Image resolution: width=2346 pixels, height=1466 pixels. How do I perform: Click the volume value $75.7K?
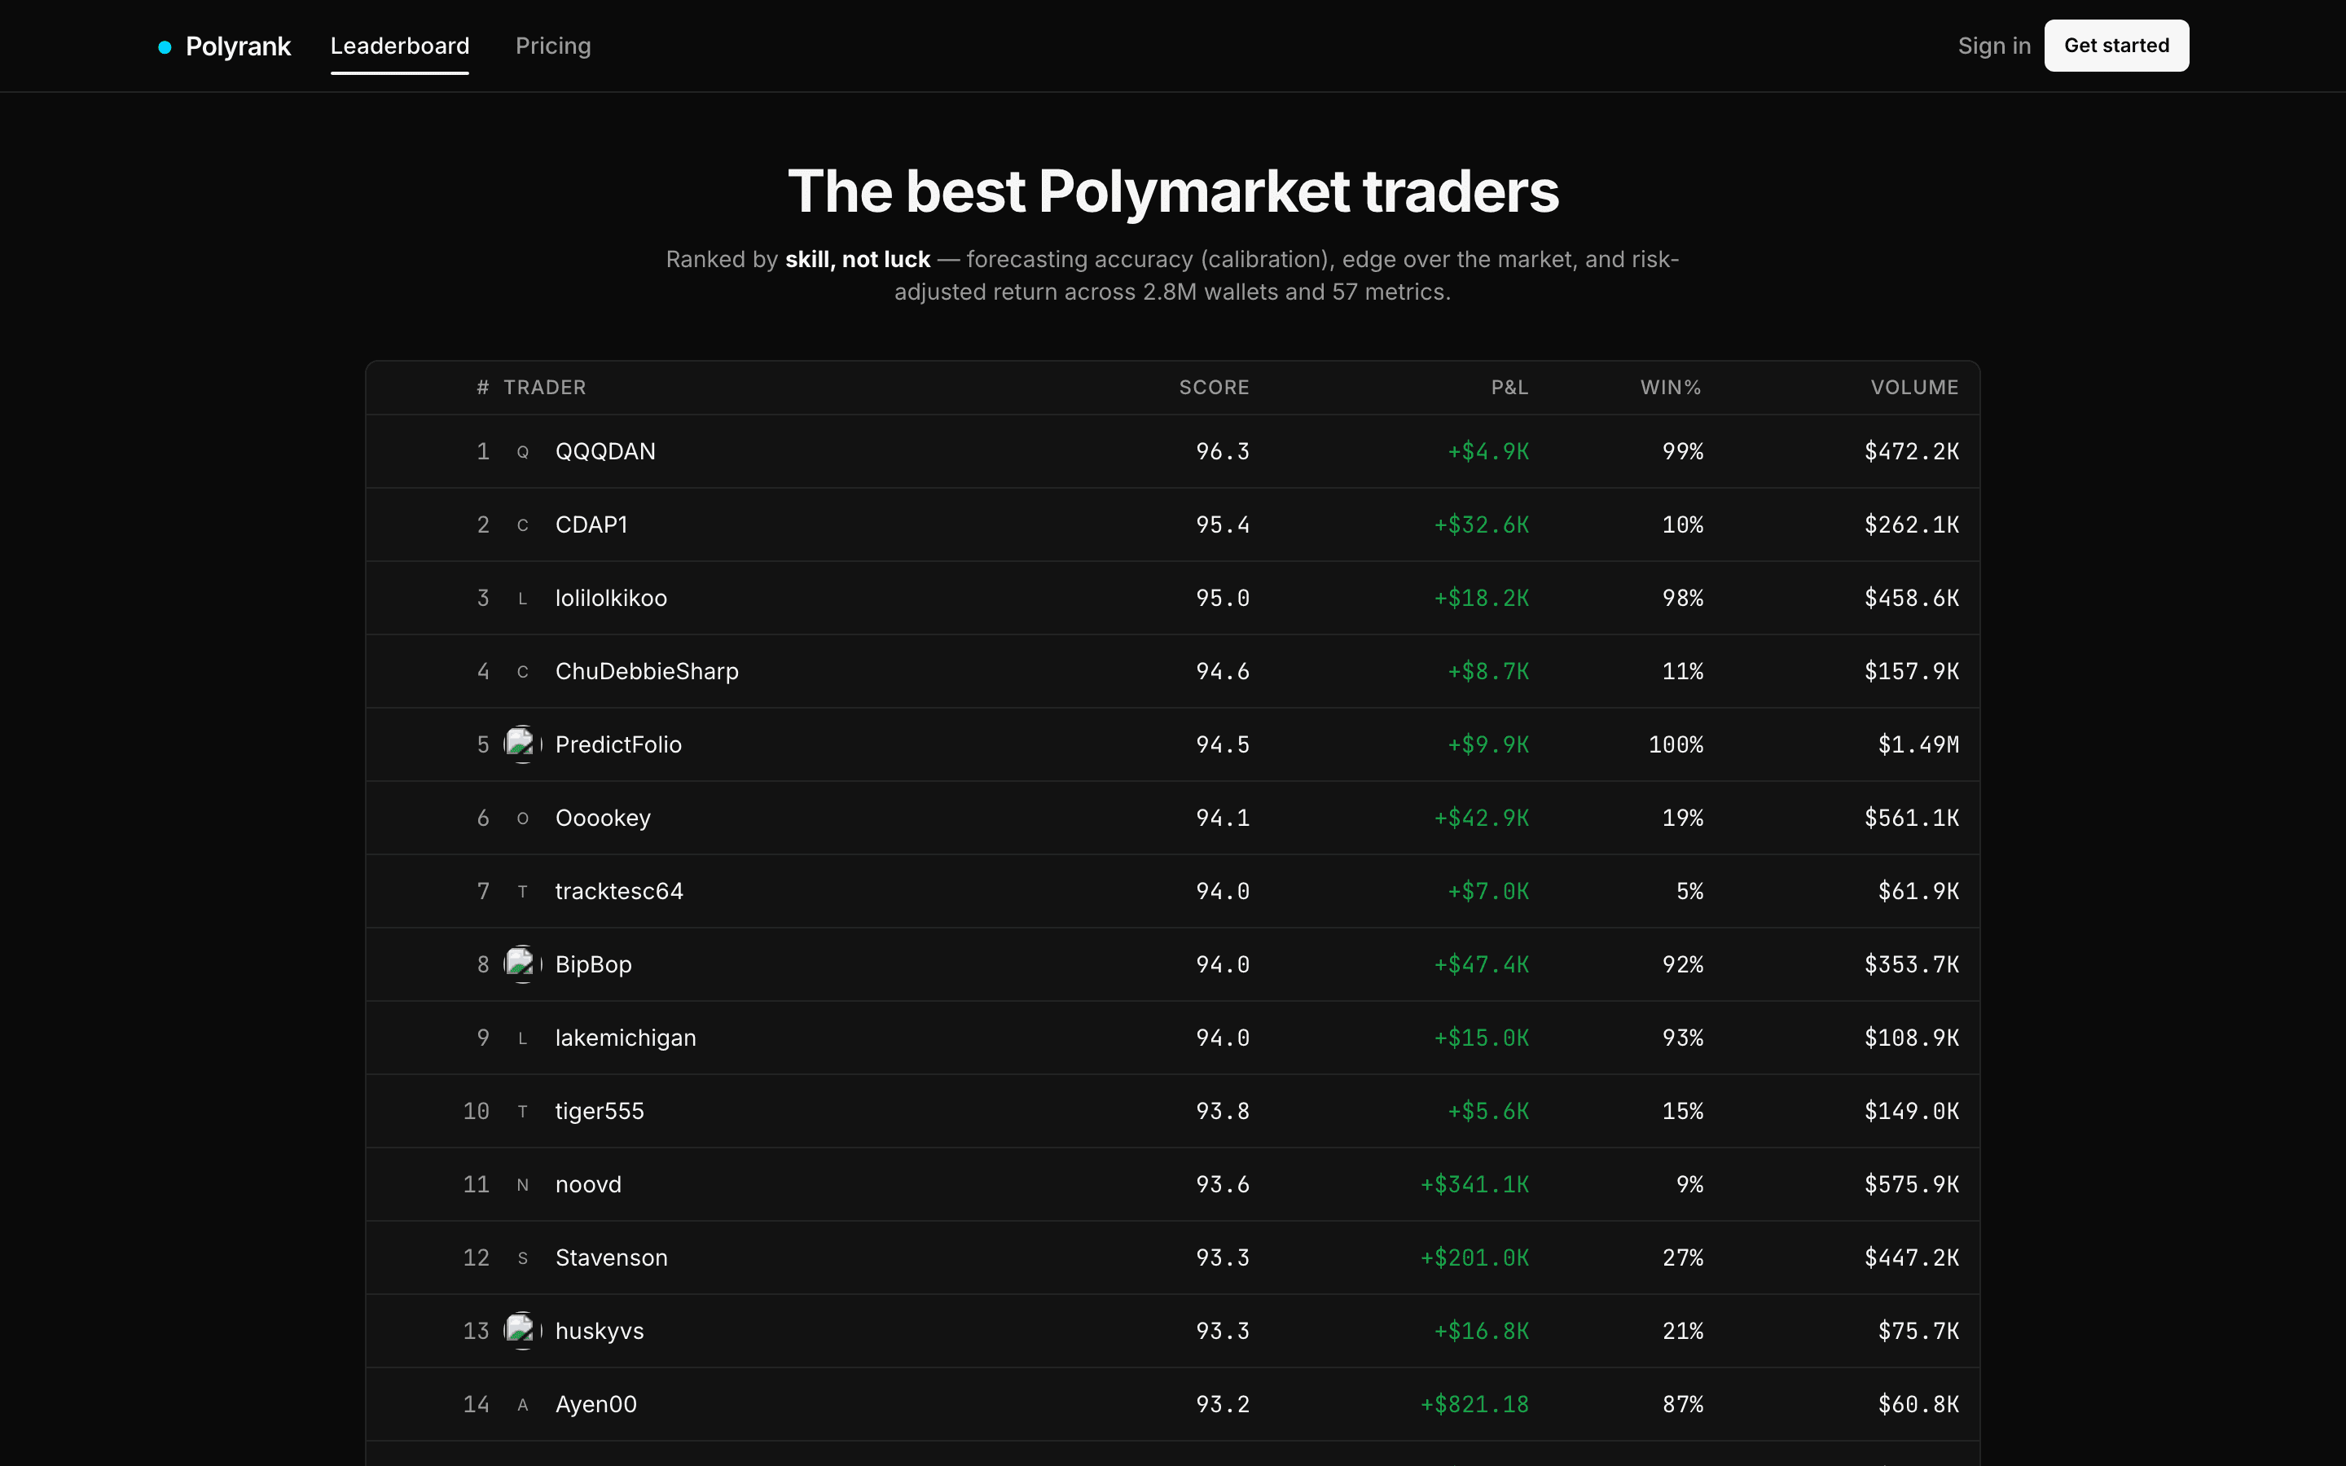(1918, 1332)
